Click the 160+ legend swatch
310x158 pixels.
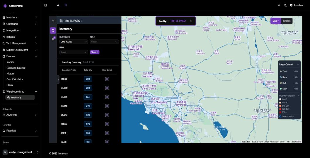(x=280, y=112)
